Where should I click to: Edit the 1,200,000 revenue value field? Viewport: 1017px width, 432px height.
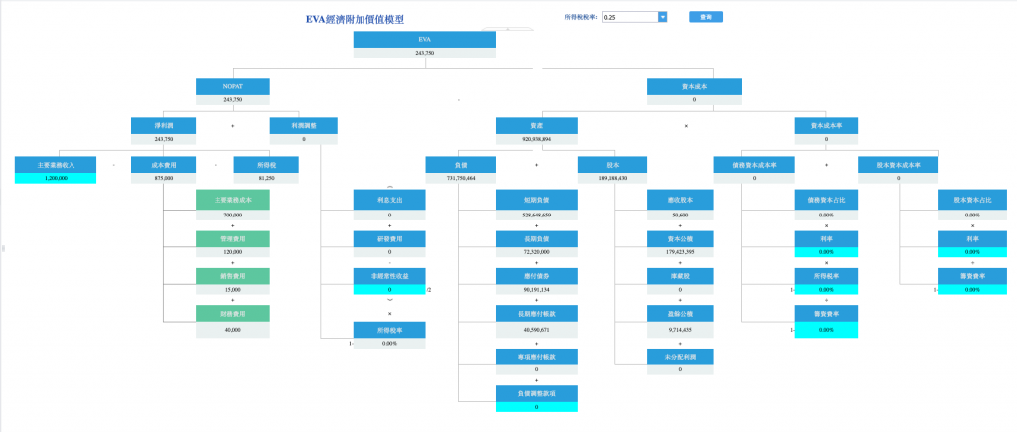coord(56,178)
